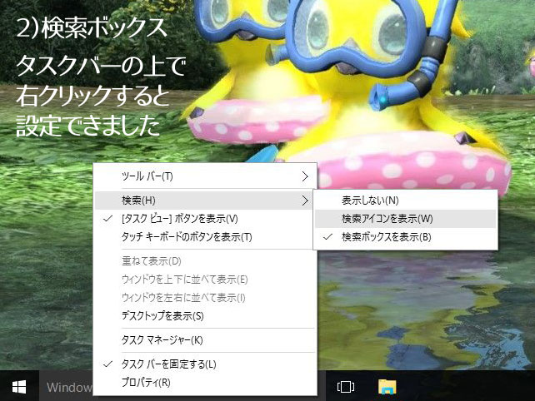Image resolution: width=535 pixels, height=401 pixels.
Task: Toggle タッチ キーボードのボタンを表示(T)
Action: tap(203, 237)
